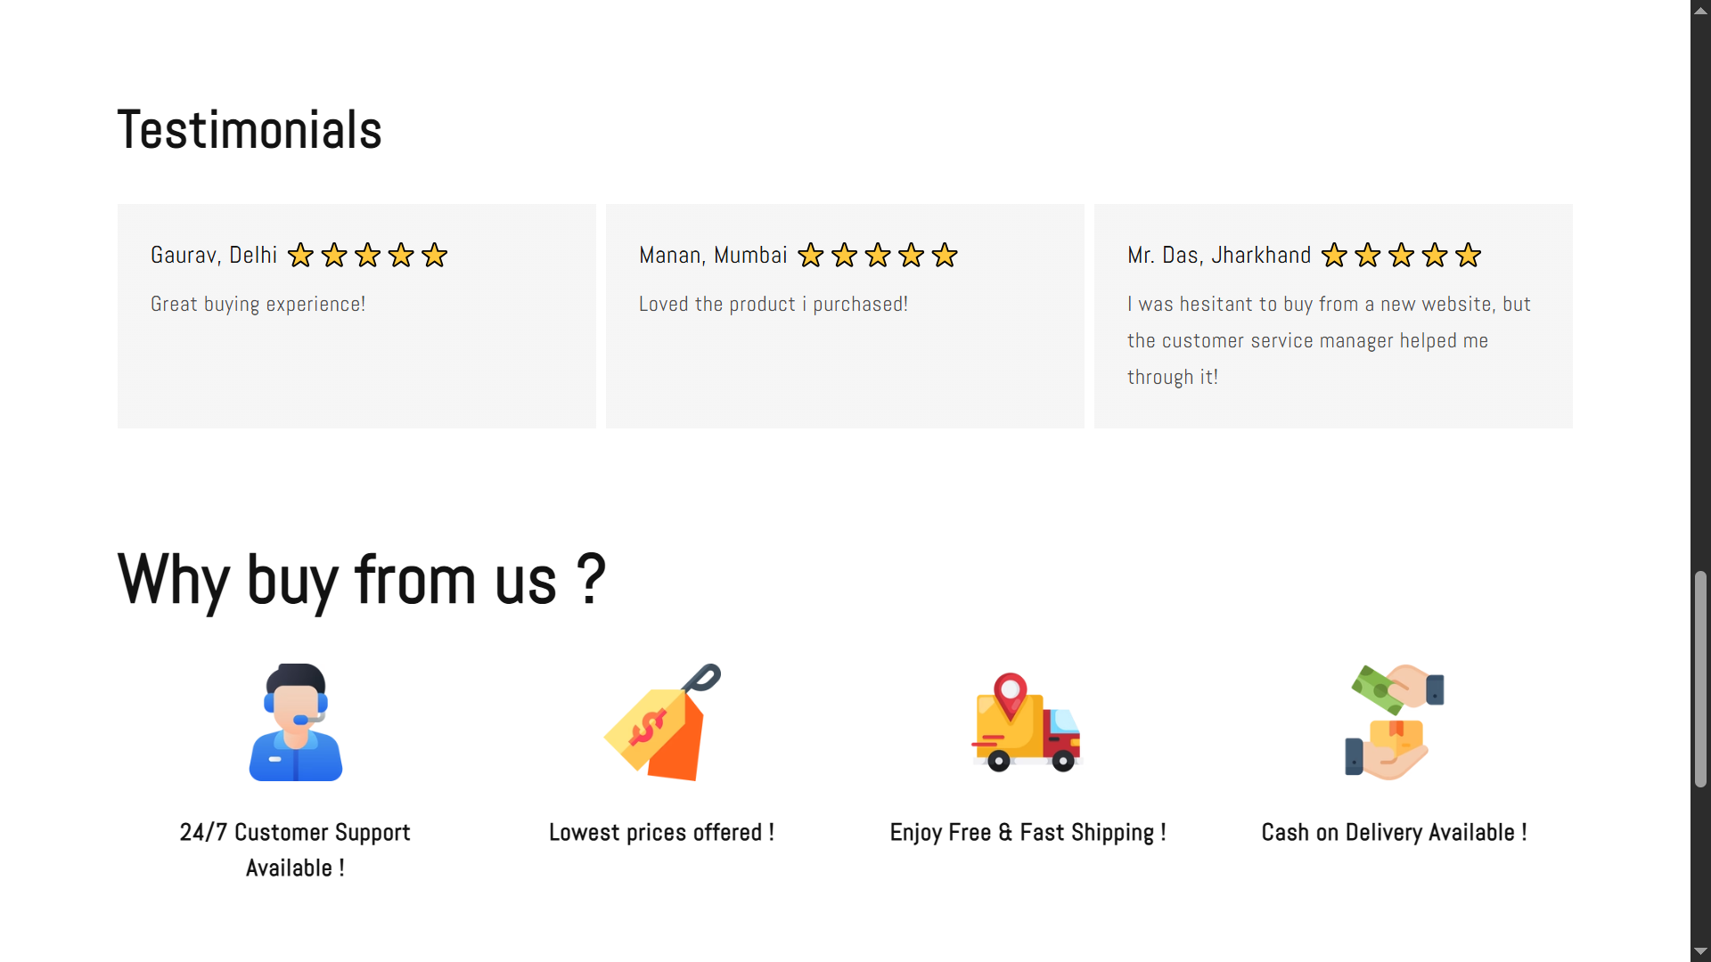Click the last star in Manan's rating
1711x962 pixels.
[945, 256]
